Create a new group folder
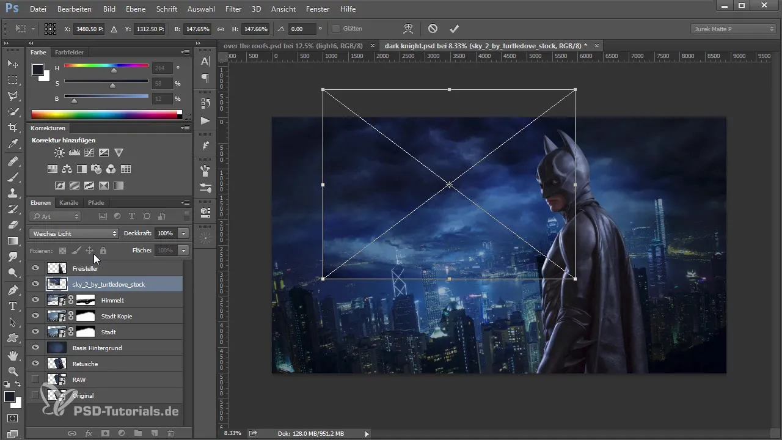782x440 pixels. pos(138,433)
